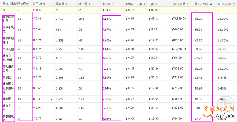
Task: Click the pencil edit icon beside ¥0.39 bid
Action: tap(51, 100)
